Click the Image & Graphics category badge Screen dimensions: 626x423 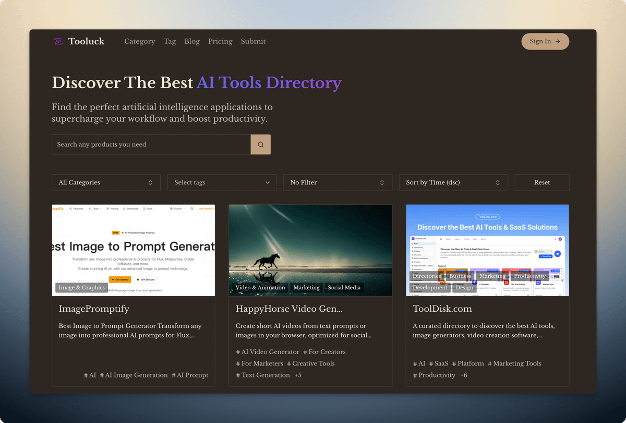point(81,287)
